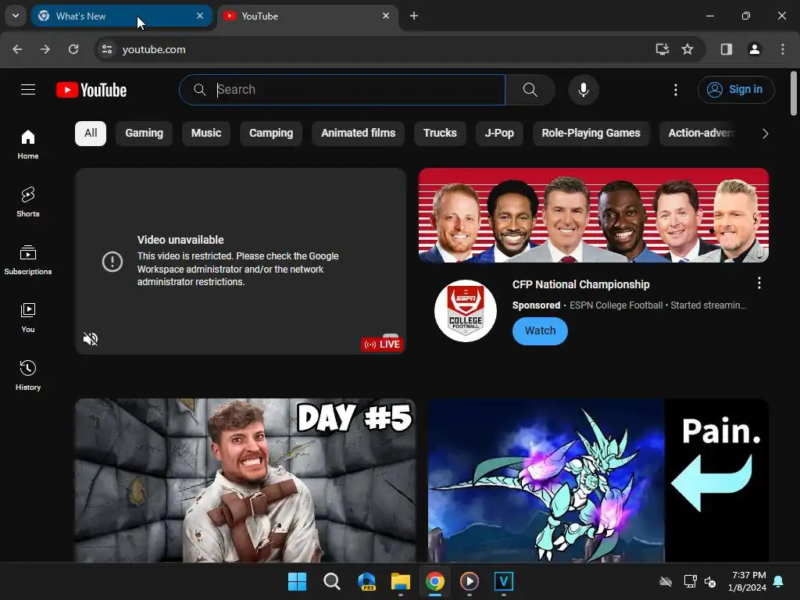Open Chrome profile icon
800x600 pixels.
pyautogui.click(x=755, y=49)
